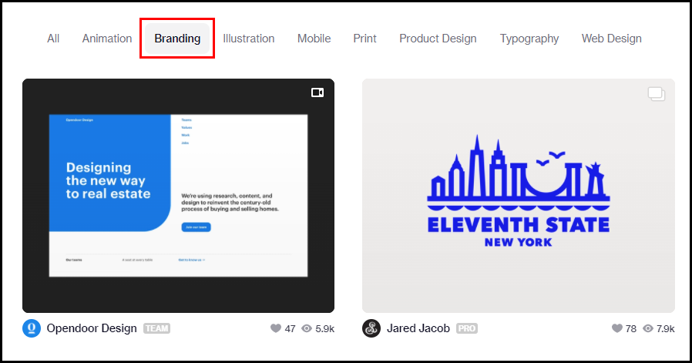Click the multi-shot icon on Eleventh State card
The image size is (692, 363).
pyautogui.click(x=657, y=93)
